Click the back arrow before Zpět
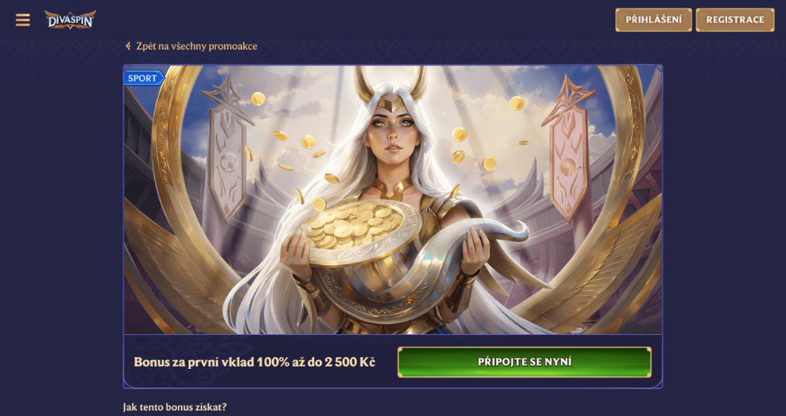Image resolution: width=786 pixels, height=416 pixels. (128, 46)
